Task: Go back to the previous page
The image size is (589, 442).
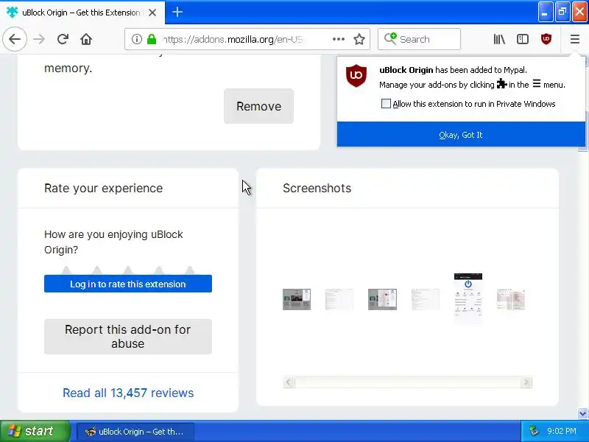Action: coord(15,39)
